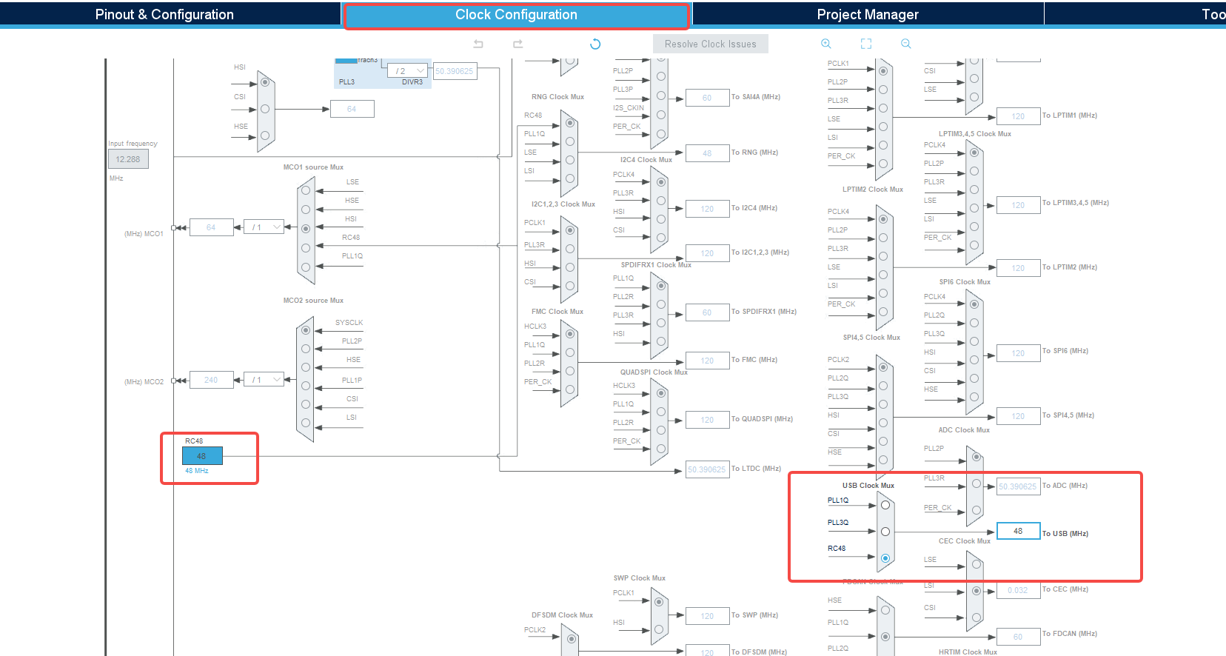Image resolution: width=1226 pixels, height=656 pixels.
Task: Choose HSI input for MCO1 source Mux
Action: (306, 228)
